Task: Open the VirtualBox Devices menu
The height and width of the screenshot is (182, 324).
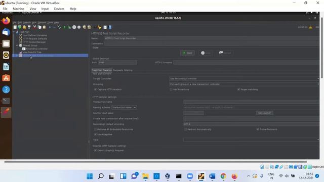Action: (x=59, y=9)
